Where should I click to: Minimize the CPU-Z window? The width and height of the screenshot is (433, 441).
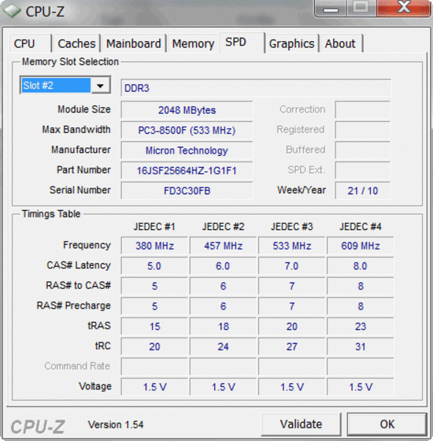[x=330, y=8]
